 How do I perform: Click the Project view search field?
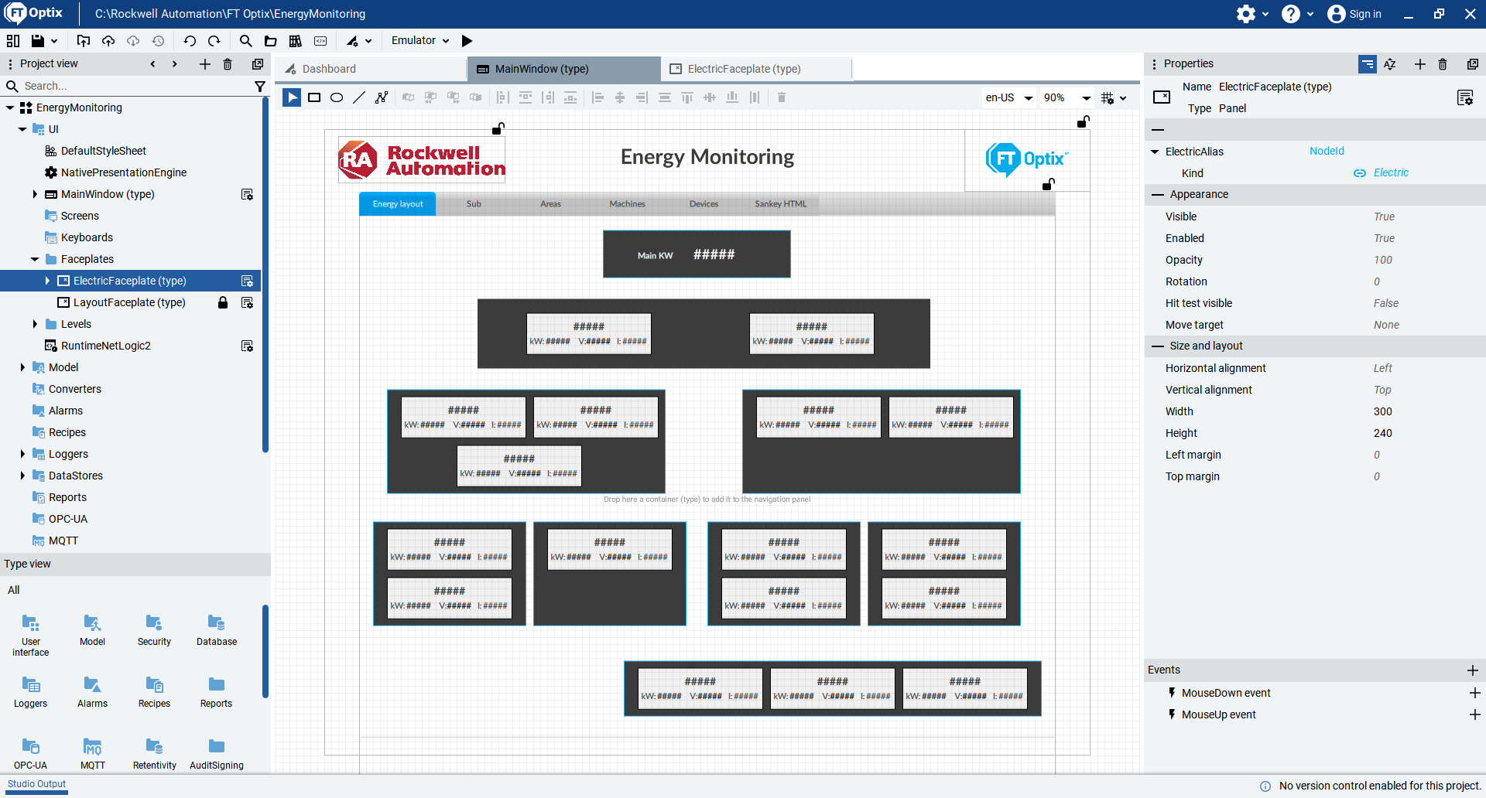click(x=132, y=86)
